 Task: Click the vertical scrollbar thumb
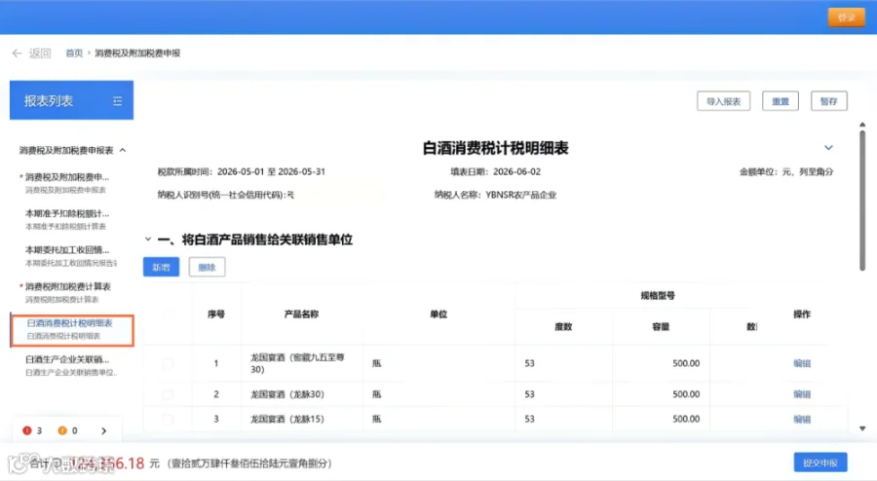(862, 202)
